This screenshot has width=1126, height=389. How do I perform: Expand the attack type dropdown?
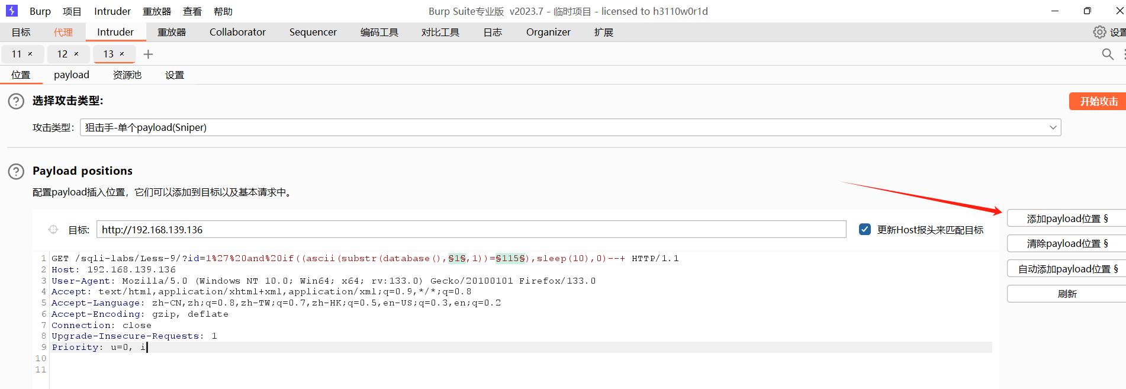(1053, 127)
